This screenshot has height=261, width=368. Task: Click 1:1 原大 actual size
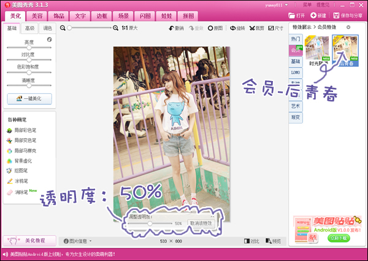(x=129, y=28)
